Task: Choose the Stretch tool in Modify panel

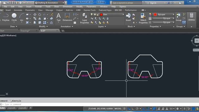Action: pyautogui.click(x=35, y=23)
